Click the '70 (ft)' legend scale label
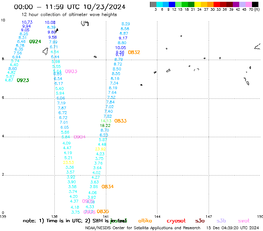 coord(254,9)
